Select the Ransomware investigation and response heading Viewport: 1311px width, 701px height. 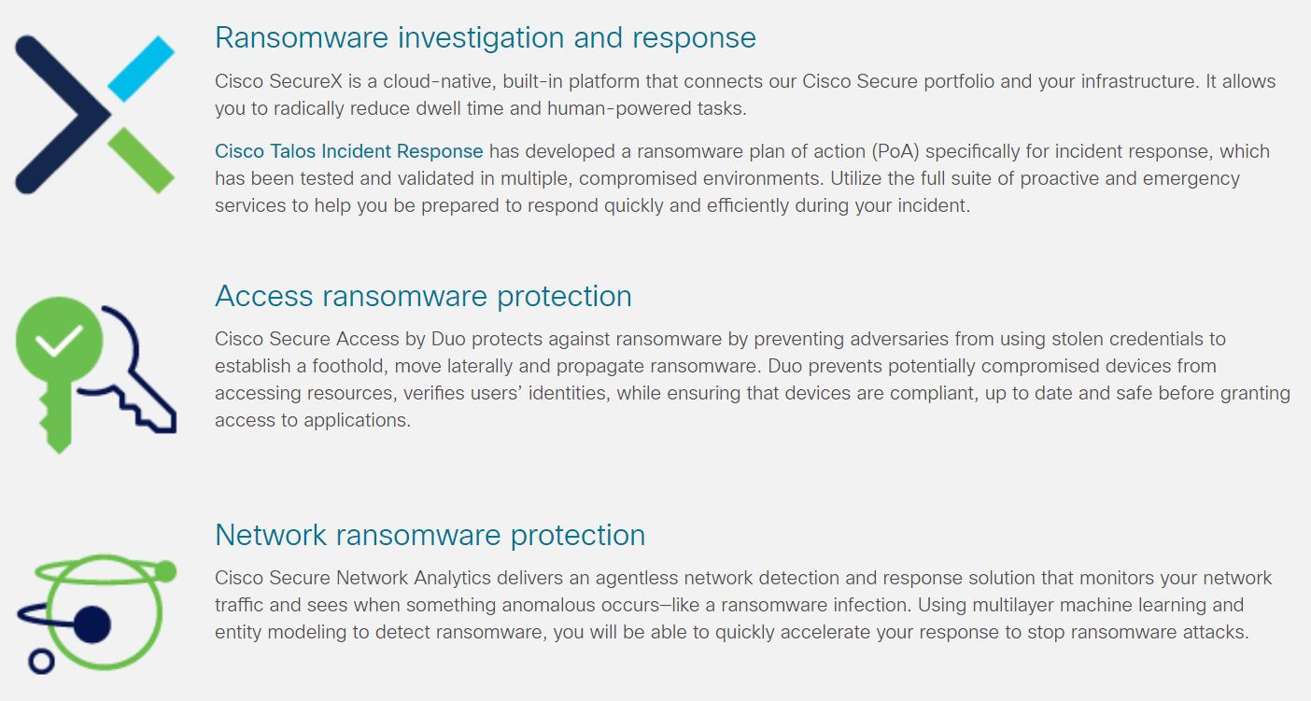[486, 37]
